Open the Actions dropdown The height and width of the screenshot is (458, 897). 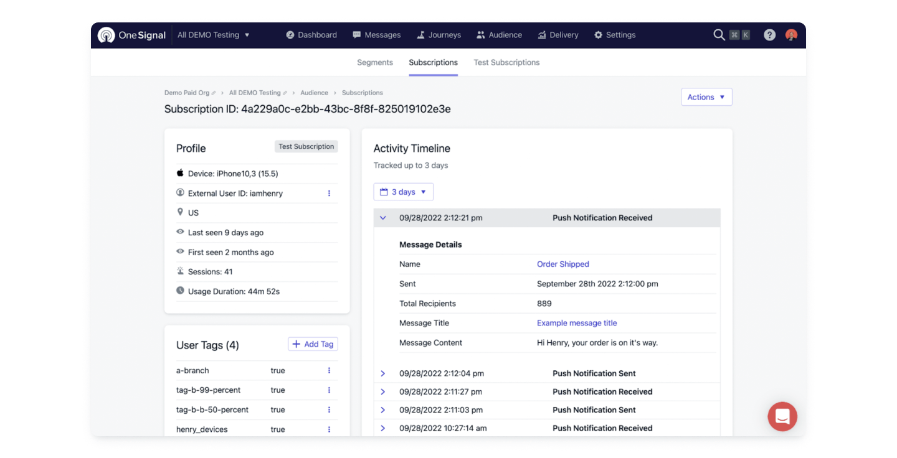[706, 97]
